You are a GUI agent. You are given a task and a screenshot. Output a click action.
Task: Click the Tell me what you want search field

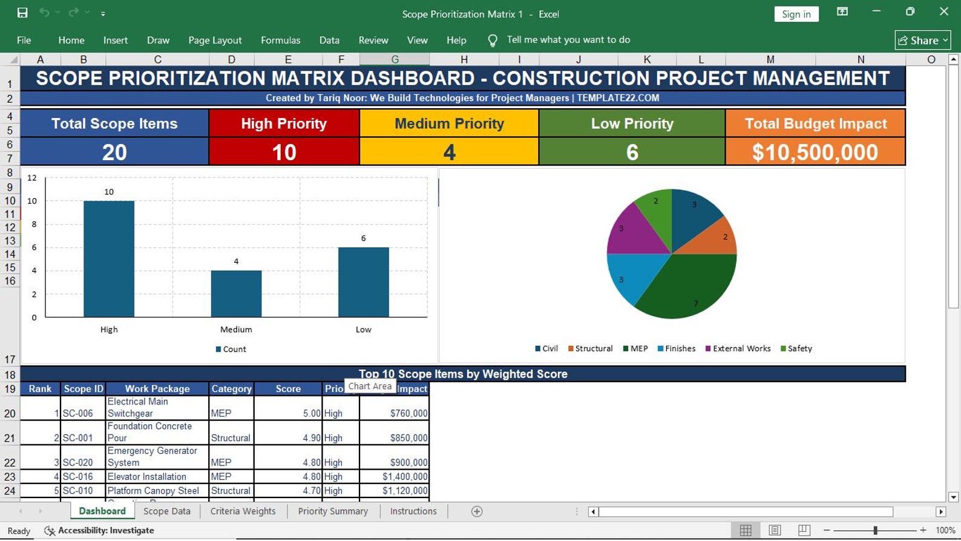[568, 40]
